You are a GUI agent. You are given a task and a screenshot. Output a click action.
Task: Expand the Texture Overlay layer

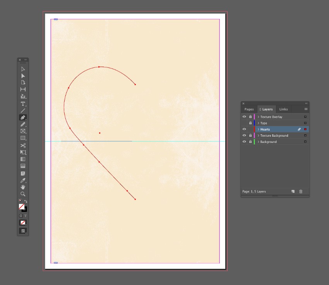tap(258, 117)
